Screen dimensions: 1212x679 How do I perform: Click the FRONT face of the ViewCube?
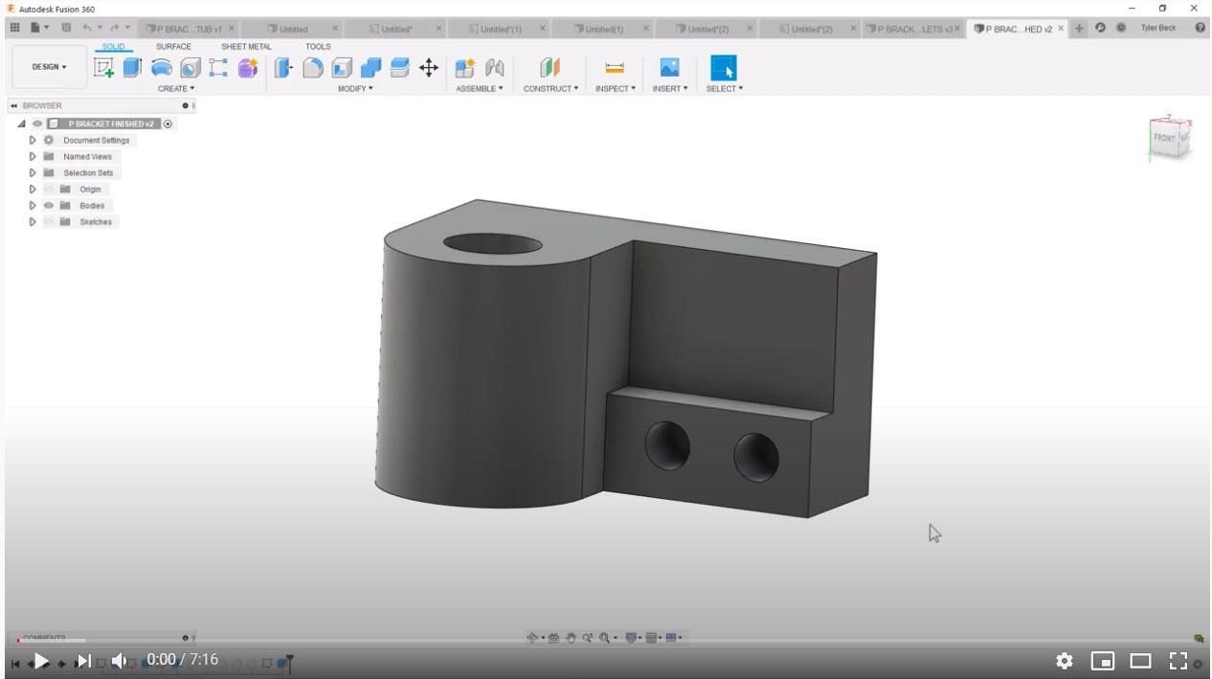(1164, 138)
